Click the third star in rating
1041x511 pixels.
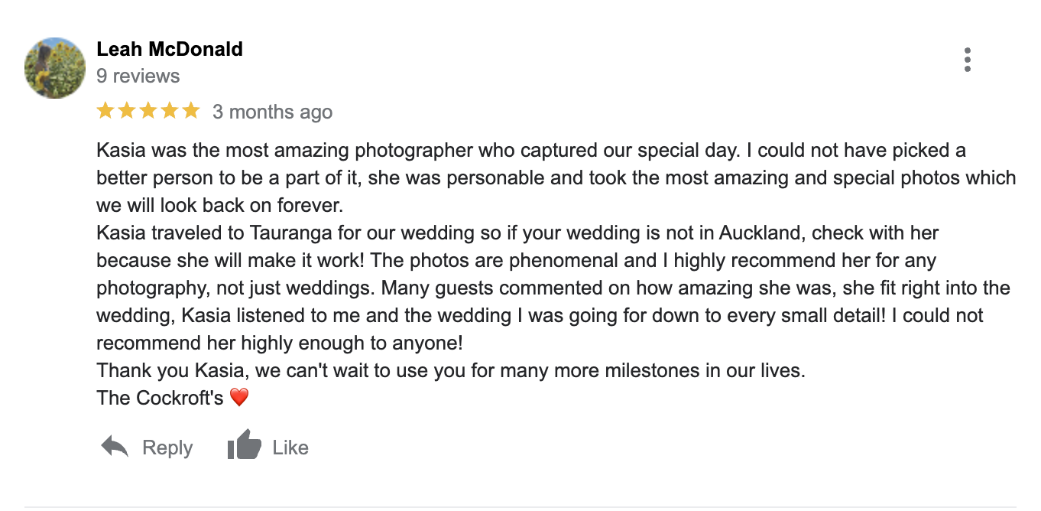tap(148, 112)
